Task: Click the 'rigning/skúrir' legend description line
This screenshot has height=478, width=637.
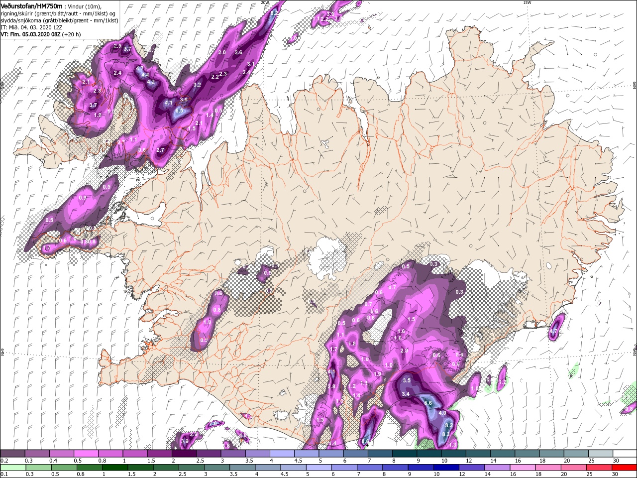Action: [x=58, y=13]
